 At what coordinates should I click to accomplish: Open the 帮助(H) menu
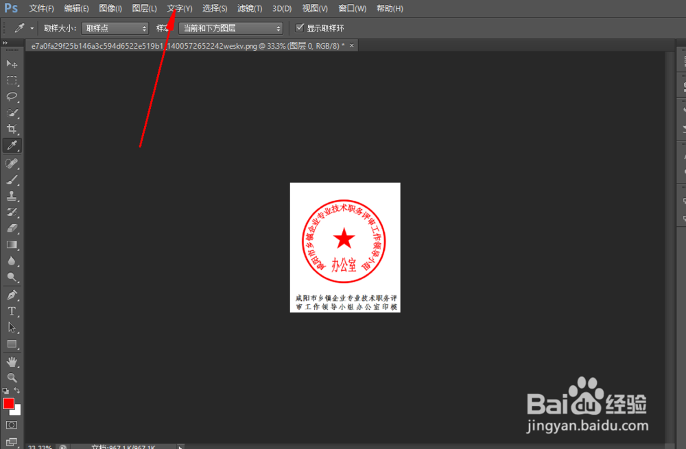[x=390, y=8]
